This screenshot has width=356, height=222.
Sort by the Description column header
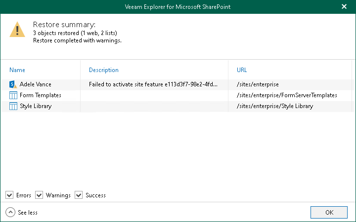104,70
